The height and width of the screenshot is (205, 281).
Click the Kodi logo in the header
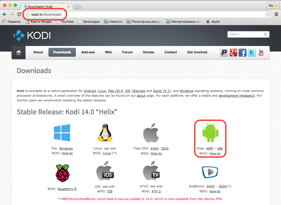(x=32, y=35)
